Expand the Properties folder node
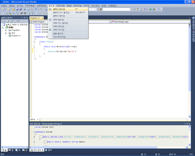This screenshot has height=156, width=195. point(6,30)
